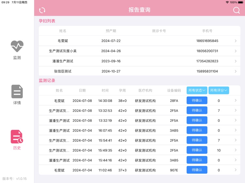Open record chevron for 13:32:19 entry
245x183 pixels.
236,120
